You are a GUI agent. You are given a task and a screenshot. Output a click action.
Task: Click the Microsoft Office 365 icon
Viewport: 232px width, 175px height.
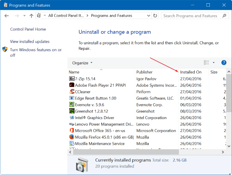click(x=72, y=130)
